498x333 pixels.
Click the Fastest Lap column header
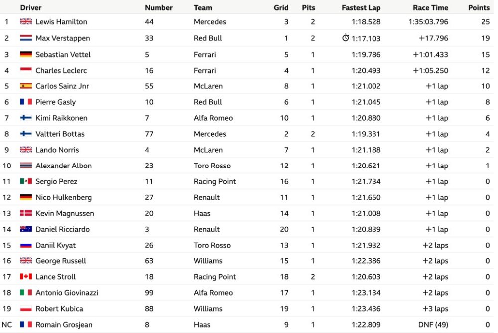[x=361, y=7]
